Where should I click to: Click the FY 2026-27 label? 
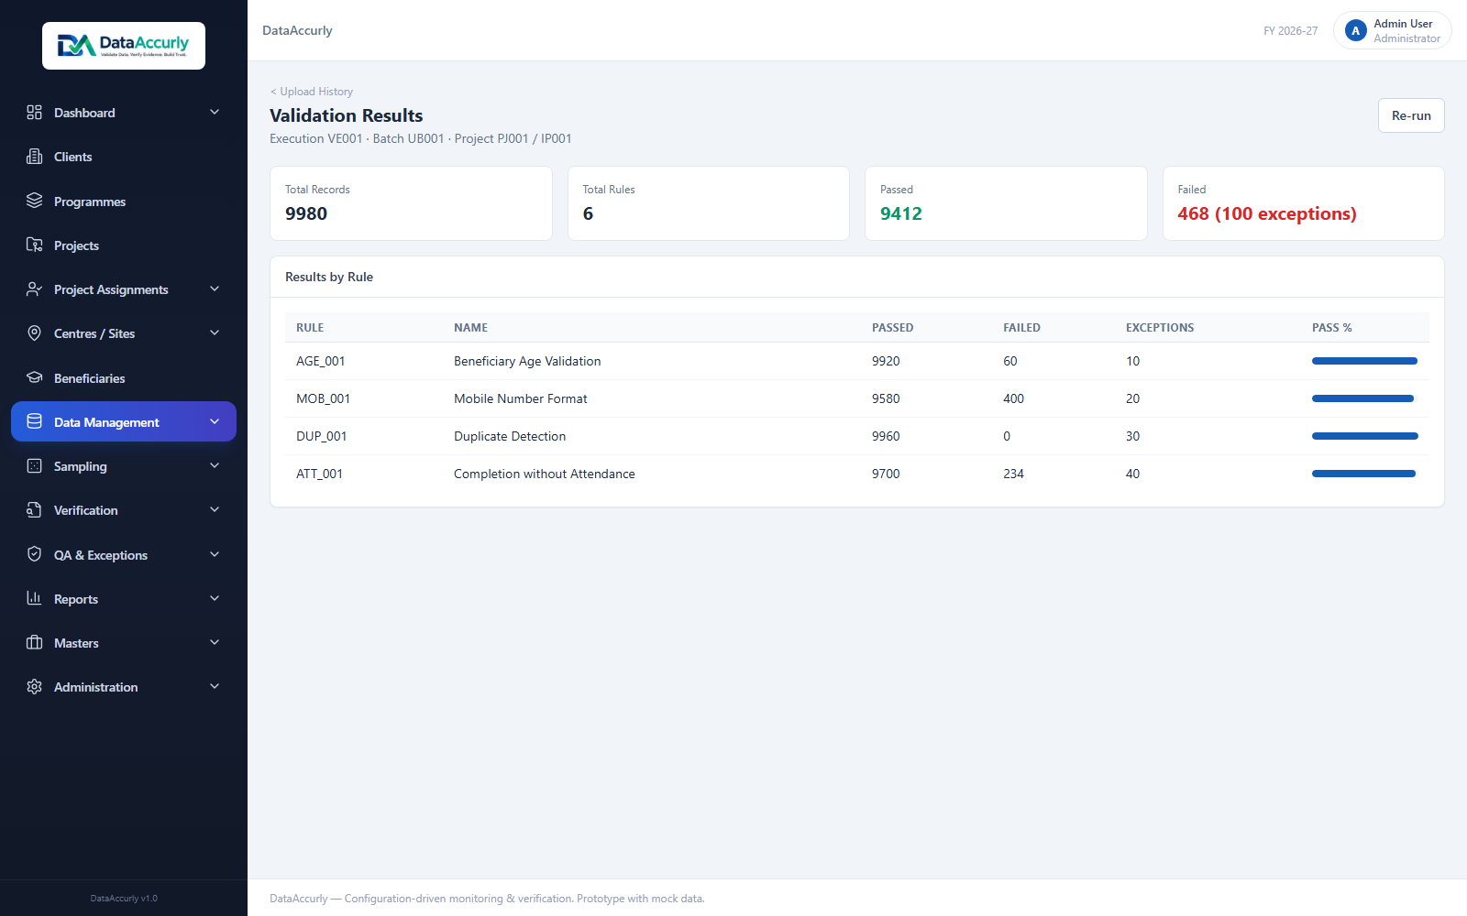click(1290, 31)
